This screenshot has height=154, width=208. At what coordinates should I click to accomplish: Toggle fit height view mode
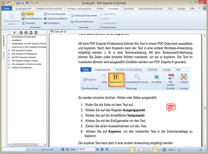(x=150, y=150)
